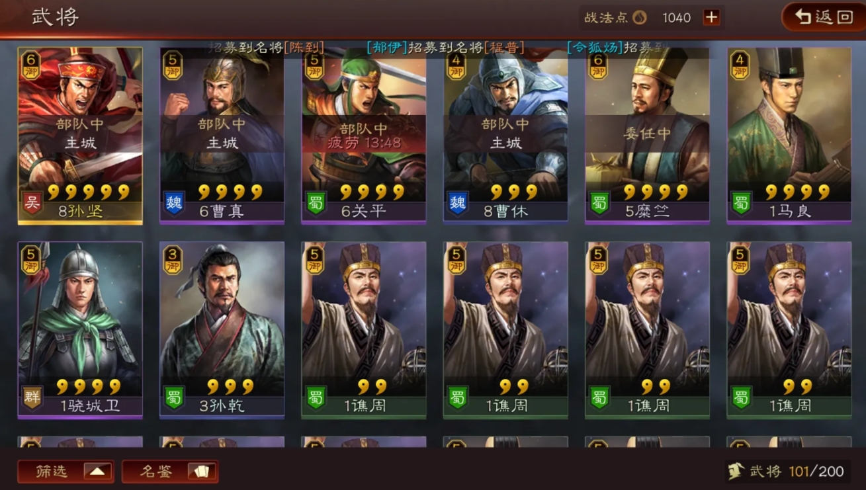Click the flame icon next to 战法点
This screenshot has height=490, width=866.
640,18
